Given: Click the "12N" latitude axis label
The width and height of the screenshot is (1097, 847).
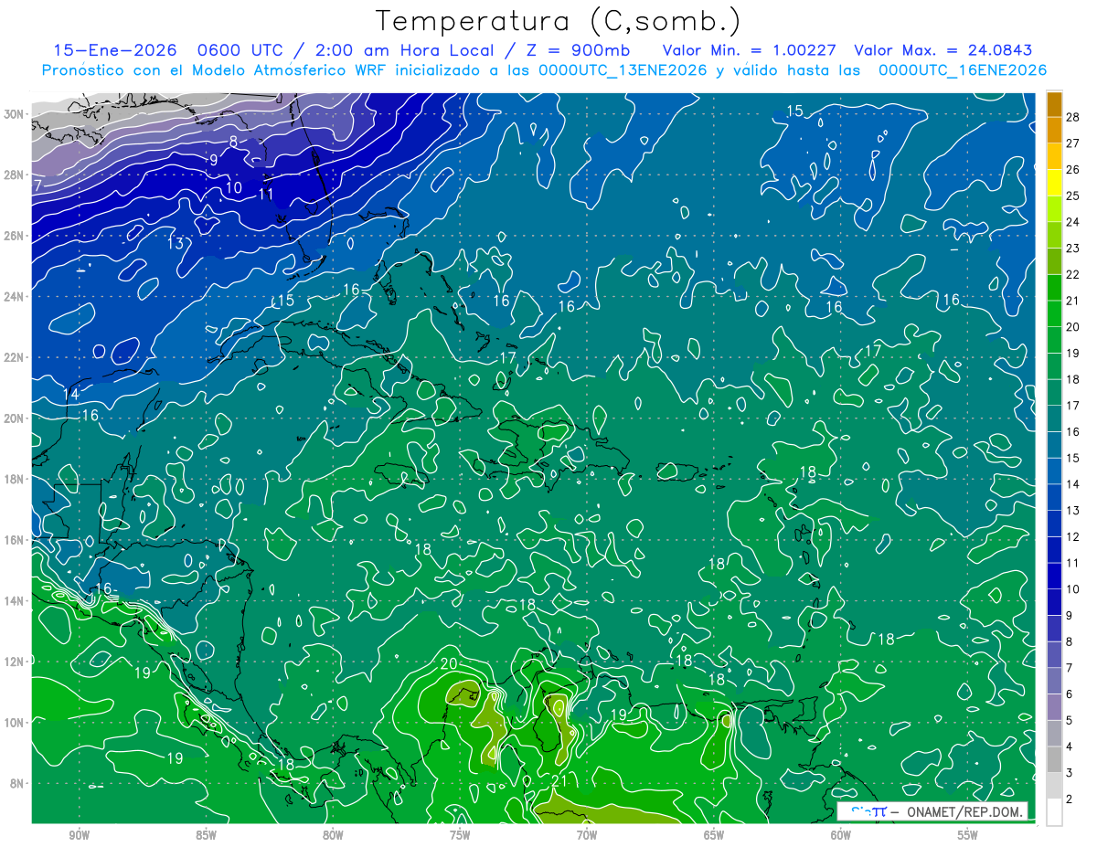Looking at the screenshot, I should point(16,662).
